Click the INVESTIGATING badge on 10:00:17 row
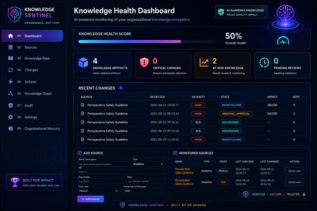The height and width of the screenshot is (211, 317). [232, 105]
